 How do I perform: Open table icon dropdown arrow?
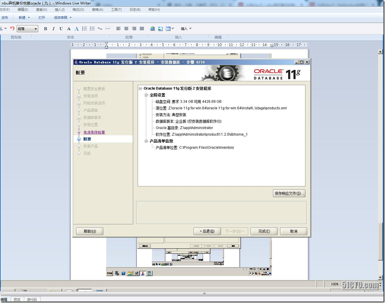173,29
